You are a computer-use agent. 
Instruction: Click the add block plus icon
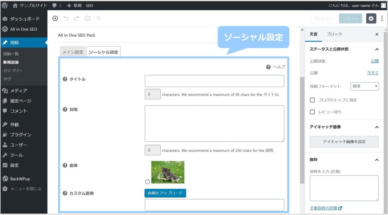click(x=55, y=18)
